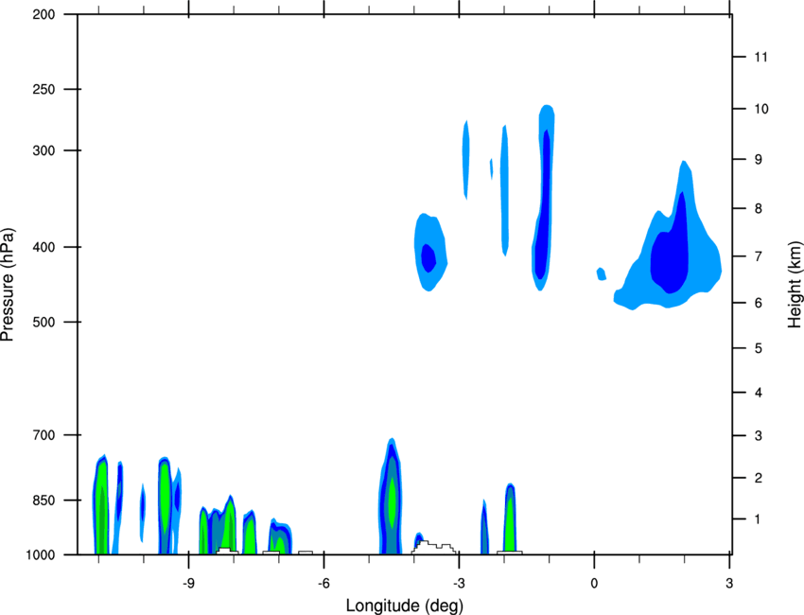
Task: Select the 400 pressure tick label
Action: [x=44, y=247]
